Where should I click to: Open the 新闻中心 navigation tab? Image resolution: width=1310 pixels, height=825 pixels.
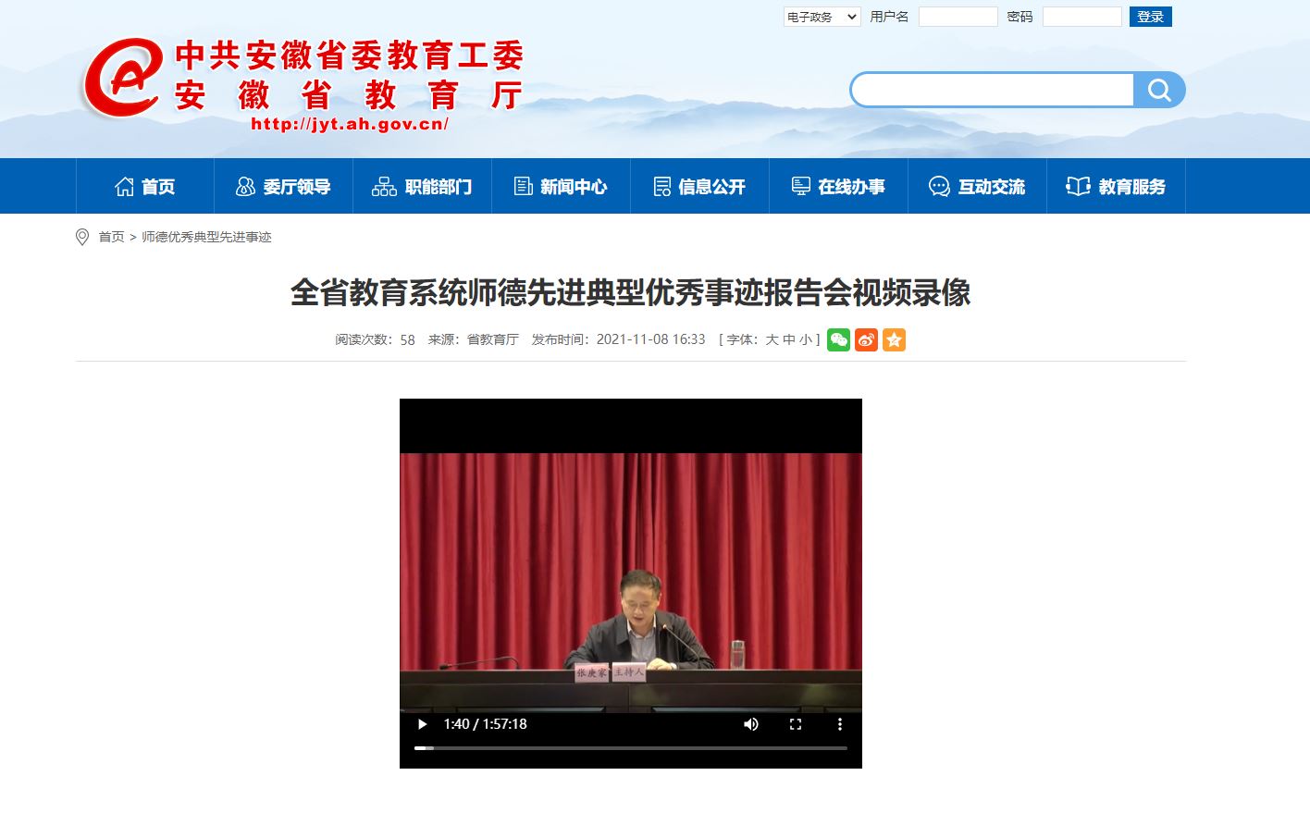[x=561, y=187]
